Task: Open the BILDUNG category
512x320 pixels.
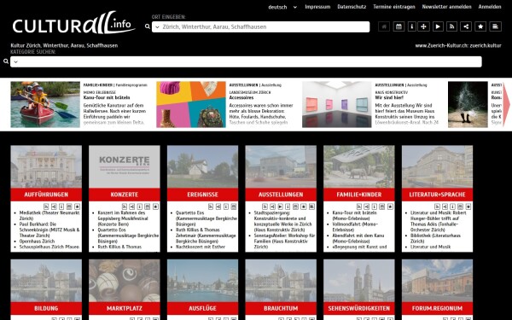Action: 46,308
